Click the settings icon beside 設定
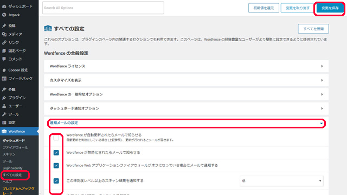Screen dimensions: 347x195 click(x=4, y=122)
